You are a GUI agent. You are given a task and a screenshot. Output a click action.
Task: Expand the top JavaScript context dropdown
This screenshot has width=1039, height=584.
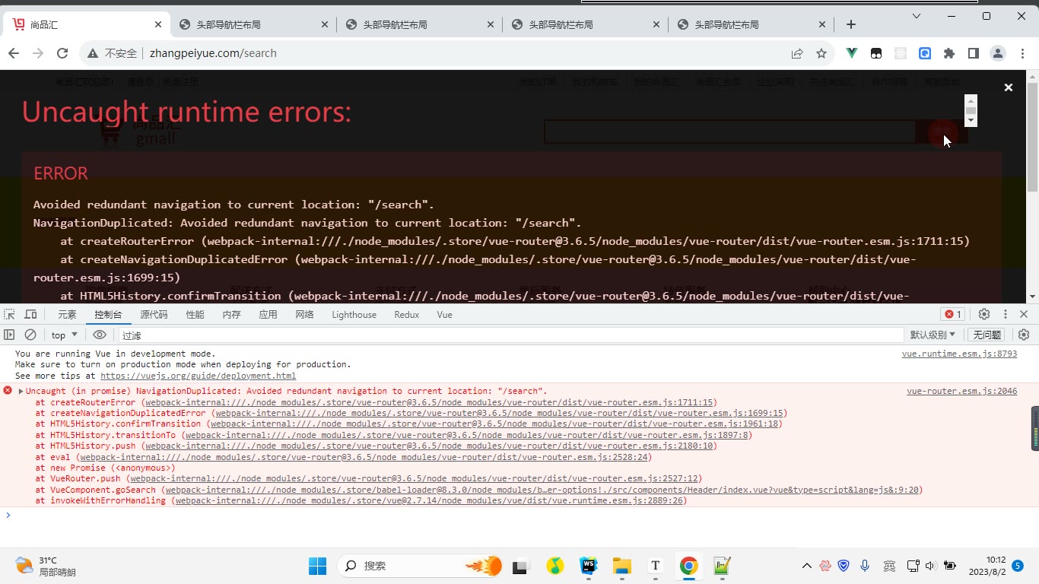point(65,335)
